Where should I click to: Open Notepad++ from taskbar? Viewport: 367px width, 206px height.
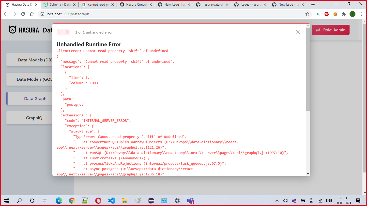point(85,200)
